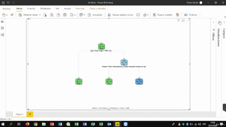Viewport: 226px width, 127px height.
Task: Click the Redo arrow icon
Action: tap(13, 2)
